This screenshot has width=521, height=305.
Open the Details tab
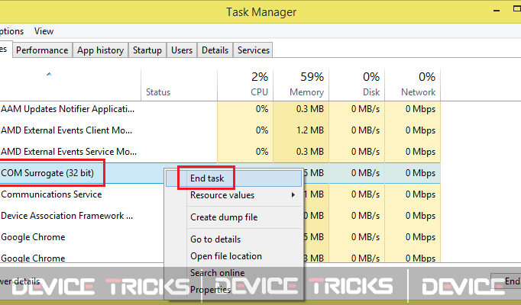click(215, 50)
